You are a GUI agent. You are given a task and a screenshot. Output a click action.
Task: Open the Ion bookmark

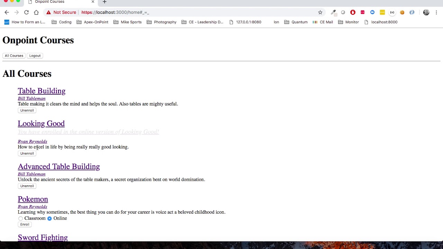click(276, 22)
